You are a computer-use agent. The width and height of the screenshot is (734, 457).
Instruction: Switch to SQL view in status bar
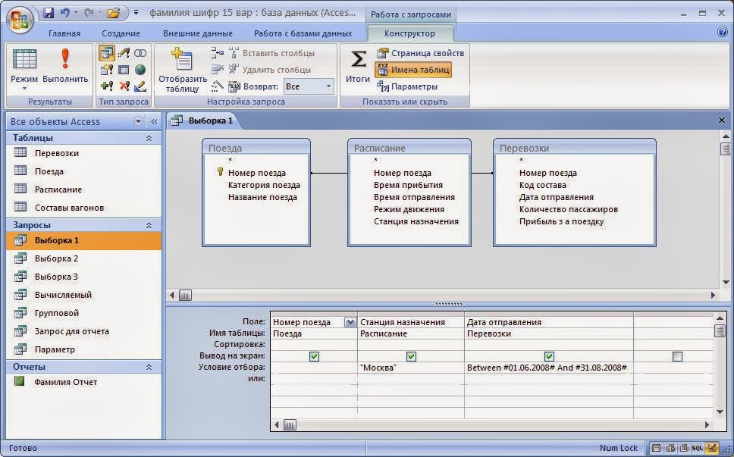[x=698, y=448]
